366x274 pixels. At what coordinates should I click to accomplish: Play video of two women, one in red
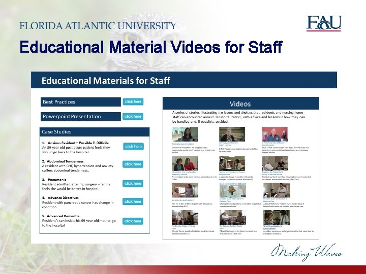[x=185, y=163]
